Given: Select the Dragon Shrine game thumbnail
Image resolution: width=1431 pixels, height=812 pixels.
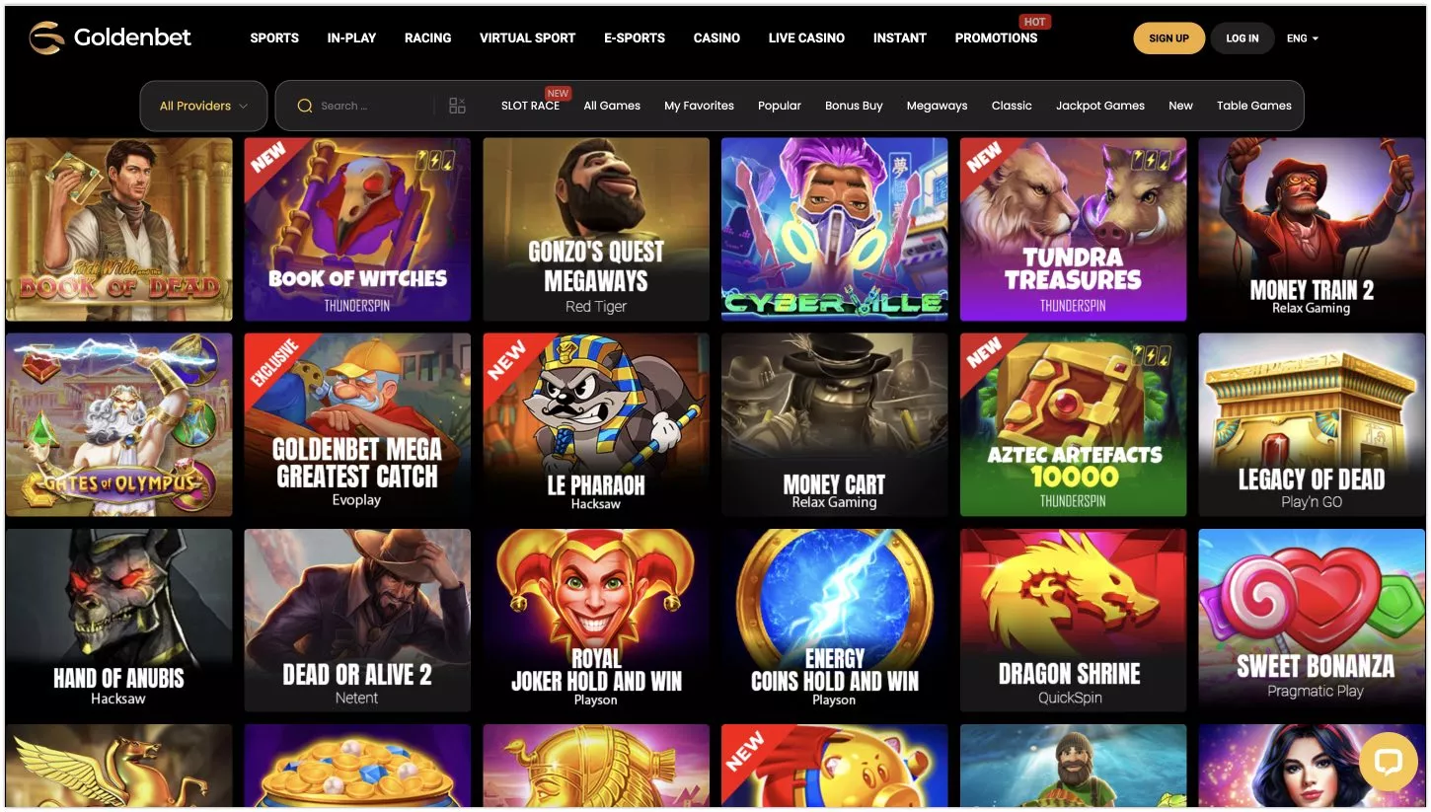Looking at the screenshot, I should [x=1073, y=620].
